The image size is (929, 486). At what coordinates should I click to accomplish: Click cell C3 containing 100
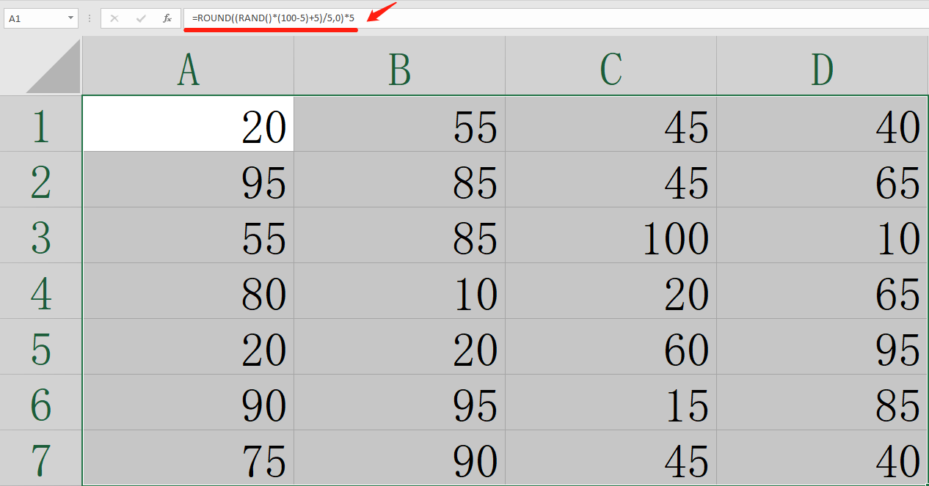coord(611,235)
